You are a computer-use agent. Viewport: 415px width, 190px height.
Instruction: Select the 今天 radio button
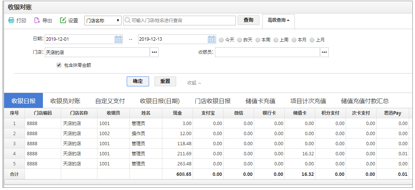click(x=221, y=40)
